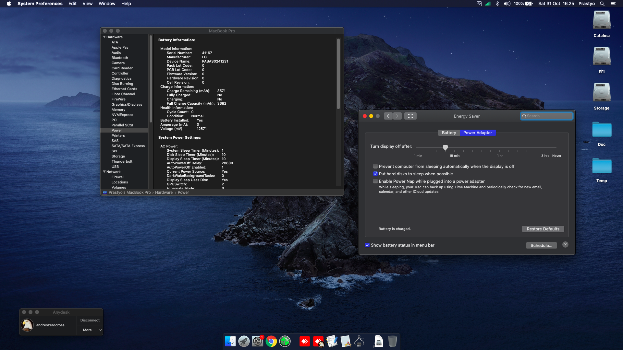Enable Power Nap while plugged in
The width and height of the screenshot is (623, 350).
pos(375,181)
